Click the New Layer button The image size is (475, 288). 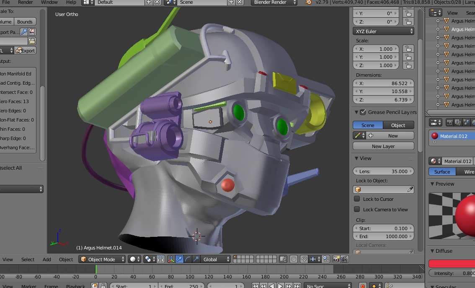pos(383,146)
